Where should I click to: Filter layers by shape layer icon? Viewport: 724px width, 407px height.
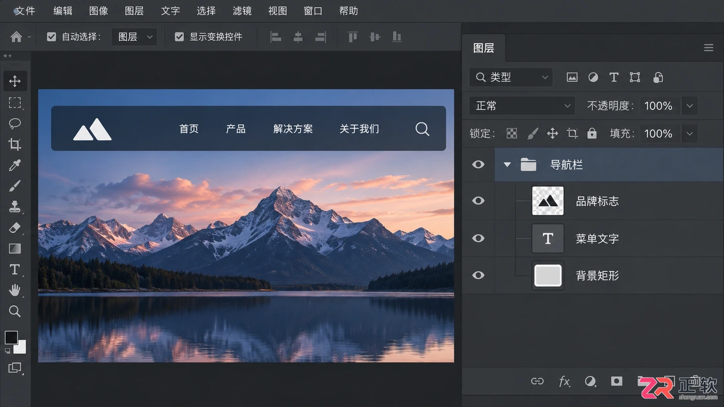[635, 77]
